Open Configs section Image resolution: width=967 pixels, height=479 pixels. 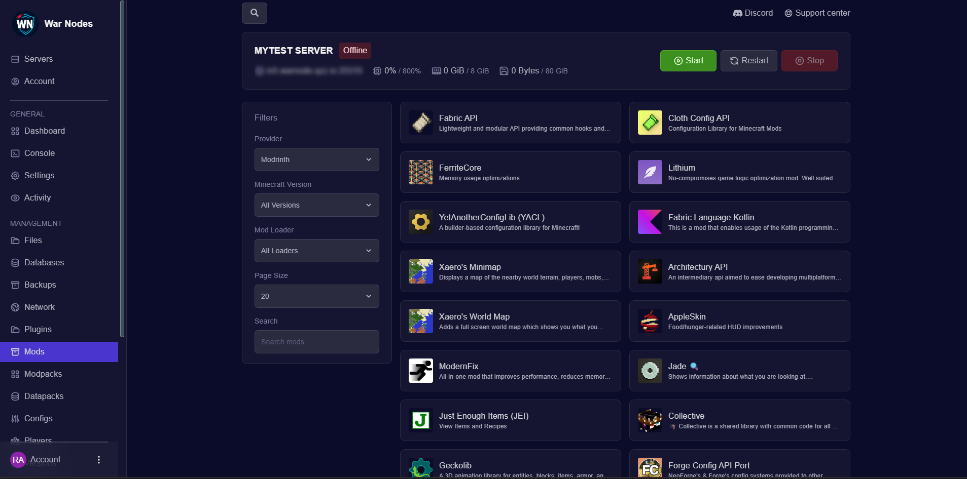[x=59, y=419]
